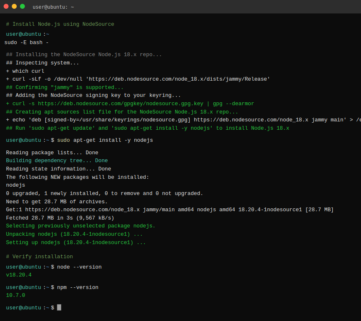Viewport: 361px width, 321px height.
Task: Click the 'Adding the NodeSource signing key' line
Action: point(93,95)
